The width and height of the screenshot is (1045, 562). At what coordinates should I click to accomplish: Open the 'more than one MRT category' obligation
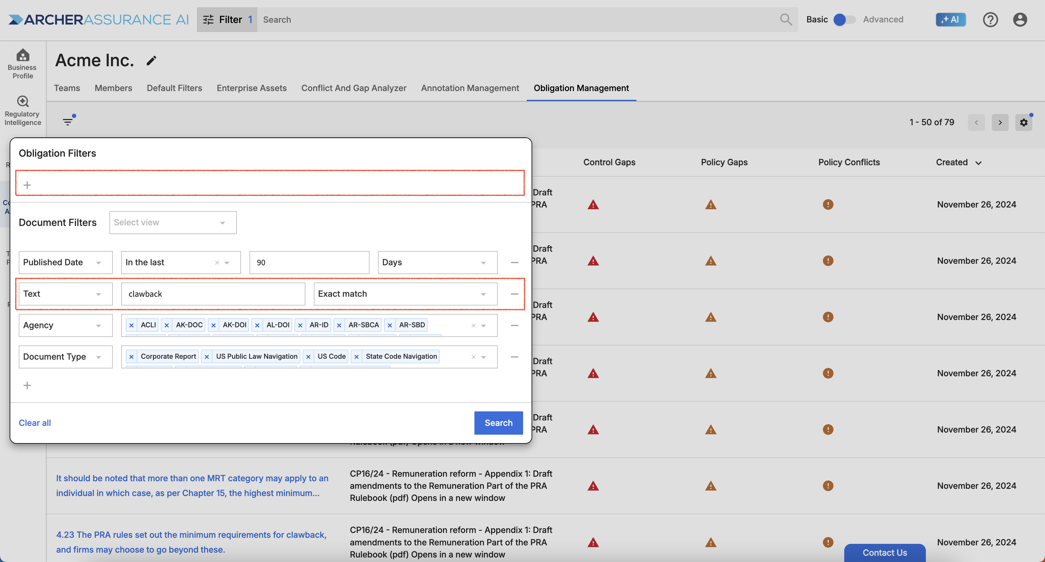[192, 485]
